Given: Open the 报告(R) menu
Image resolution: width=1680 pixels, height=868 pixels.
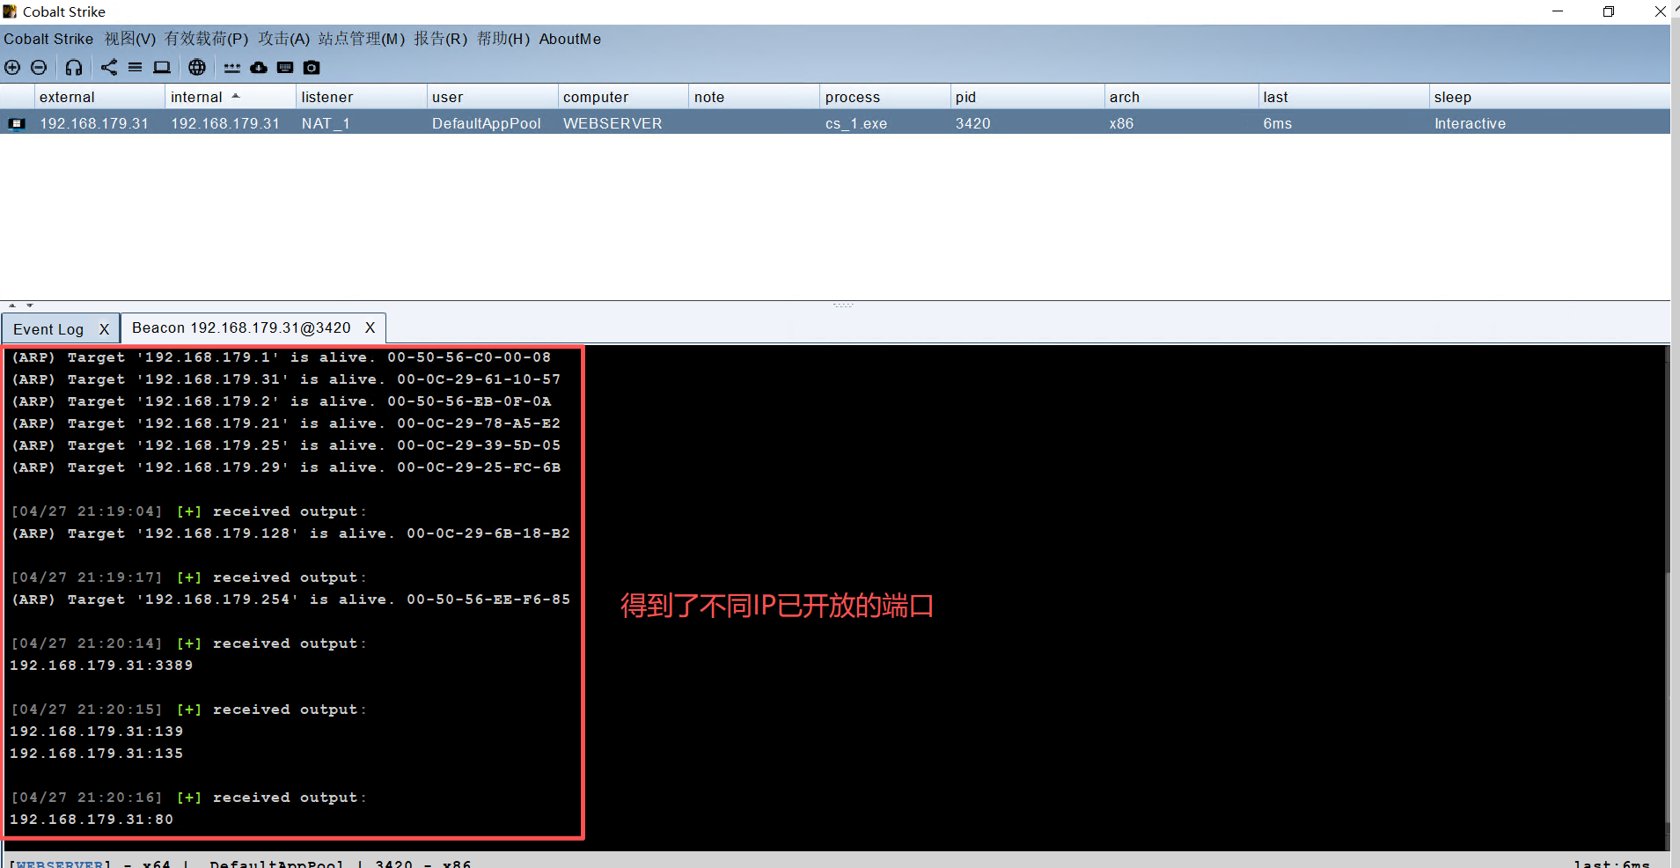Looking at the screenshot, I should click(x=441, y=39).
